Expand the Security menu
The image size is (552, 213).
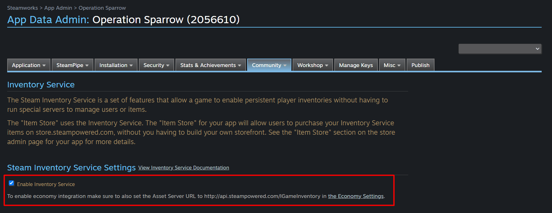(x=156, y=65)
